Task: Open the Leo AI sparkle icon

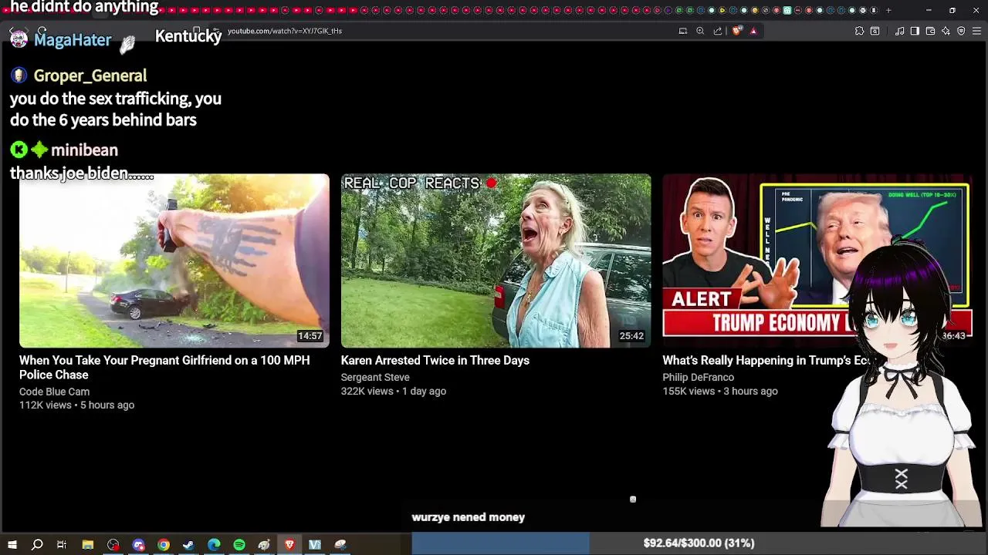Action: click(x=946, y=31)
